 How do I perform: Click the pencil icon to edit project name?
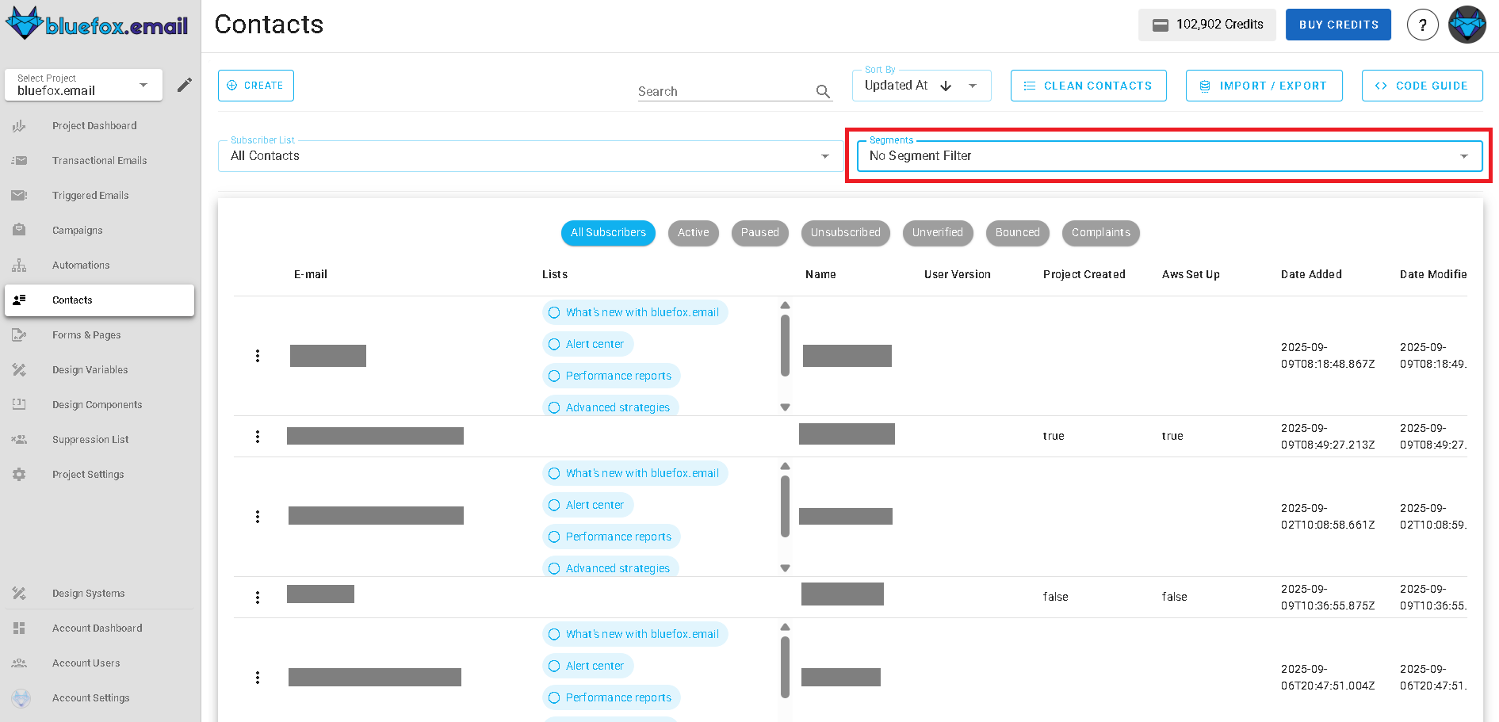coord(184,84)
